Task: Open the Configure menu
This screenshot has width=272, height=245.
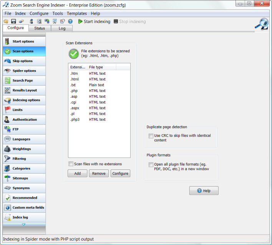Action: coord(39,13)
